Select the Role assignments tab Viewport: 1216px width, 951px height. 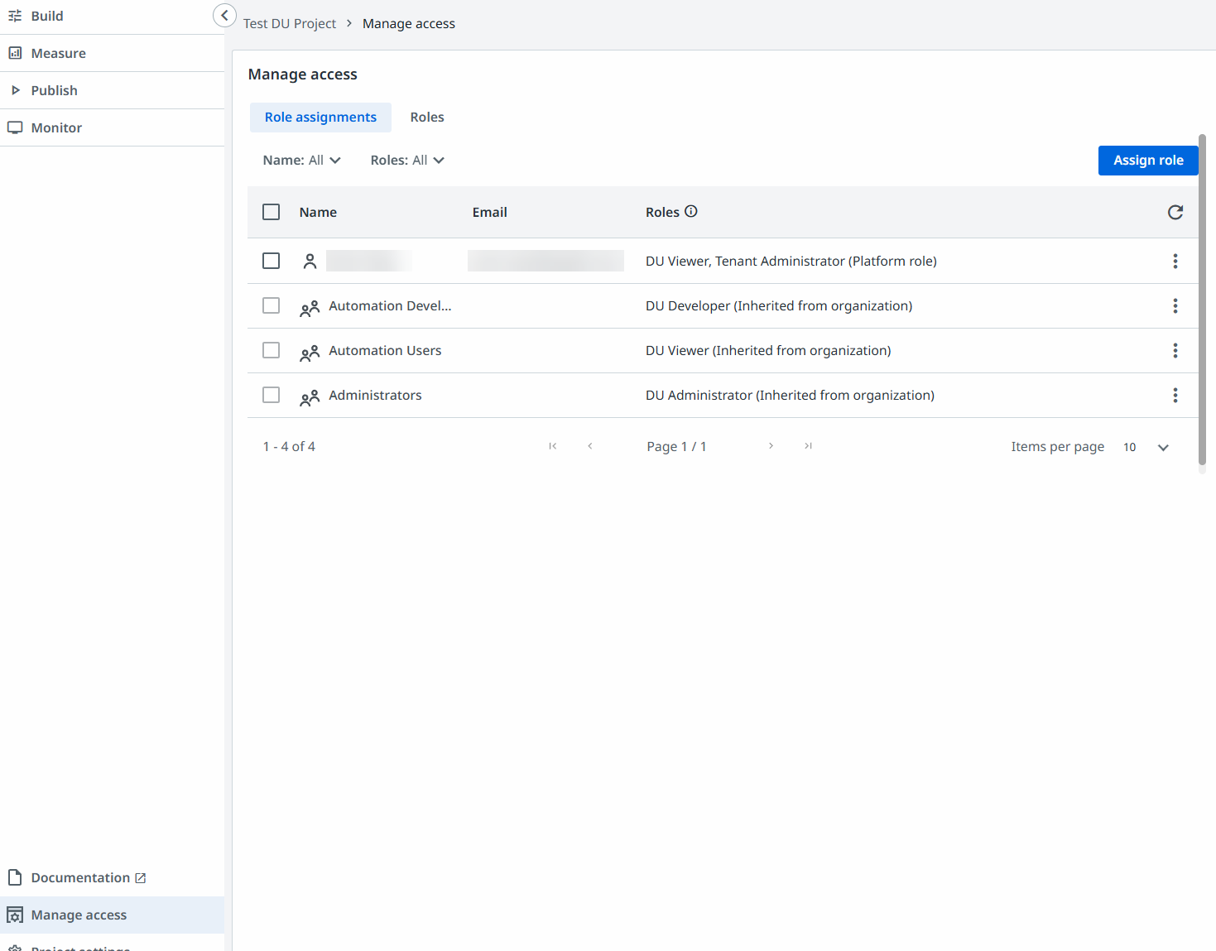pyautogui.click(x=320, y=118)
